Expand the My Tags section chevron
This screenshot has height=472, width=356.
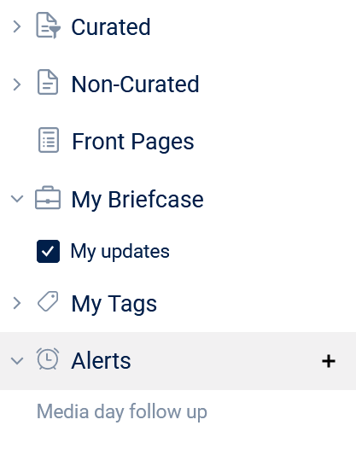point(17,303)
